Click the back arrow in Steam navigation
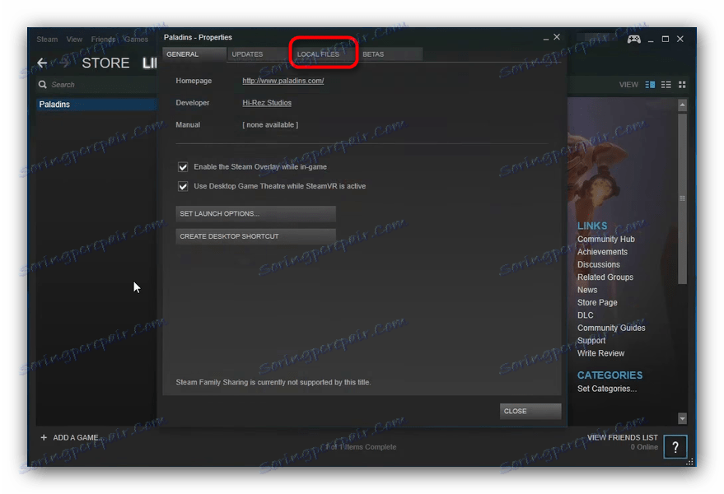This screenshot has width=724, height=494. 43,63
